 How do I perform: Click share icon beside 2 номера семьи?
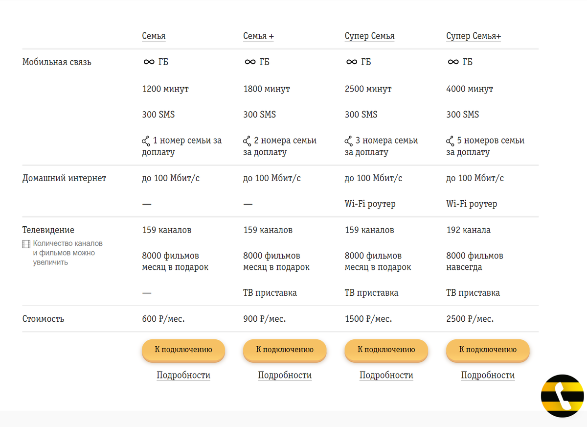tap(247, 141)
